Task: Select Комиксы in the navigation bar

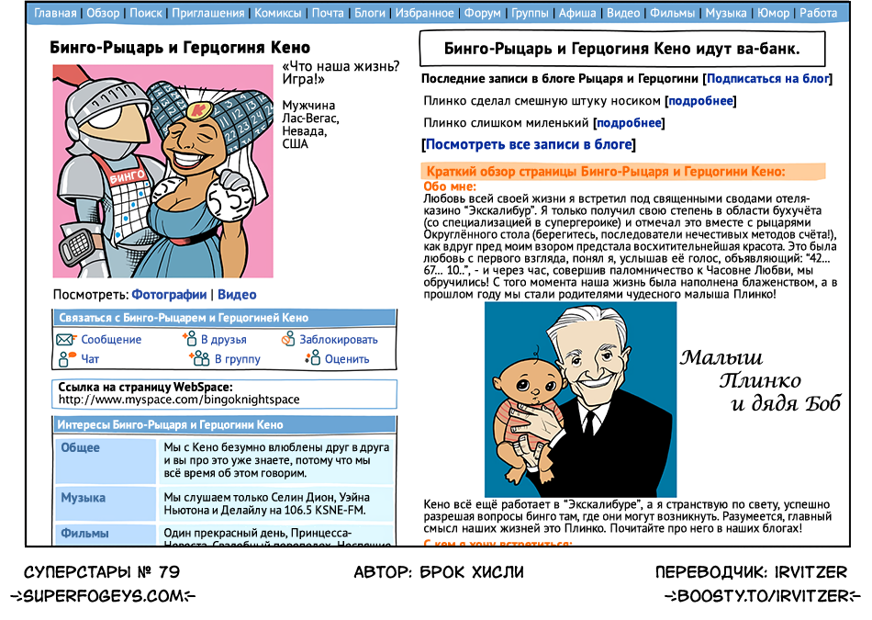Action: pyautogui.click(x=278, y=13)
